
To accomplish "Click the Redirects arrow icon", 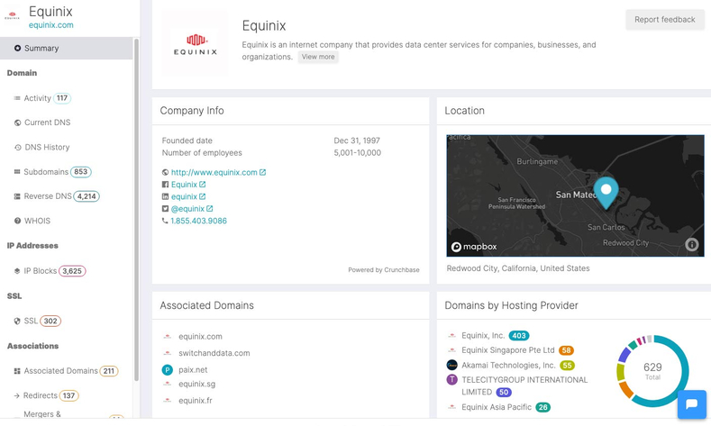I will tap(17, 395).
